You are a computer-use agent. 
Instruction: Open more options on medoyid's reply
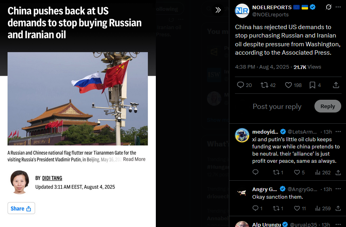click(x=338, y=132)
